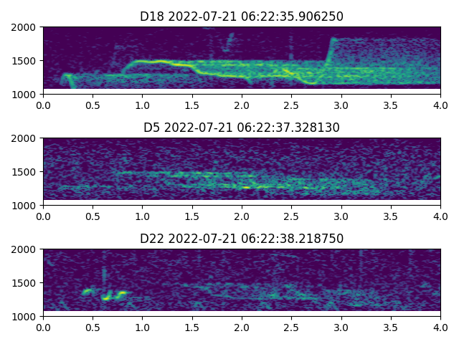Click the D18 spectrogram title text
Viewport: 459px width, 344px height.
pyautogui.click(x=242, y=16)
